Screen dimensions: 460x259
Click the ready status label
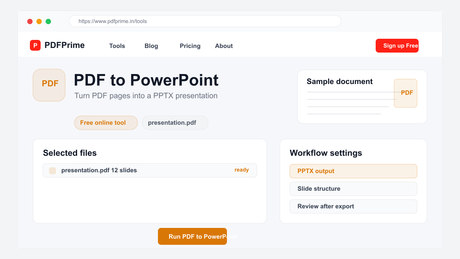[x=242, y=170]
